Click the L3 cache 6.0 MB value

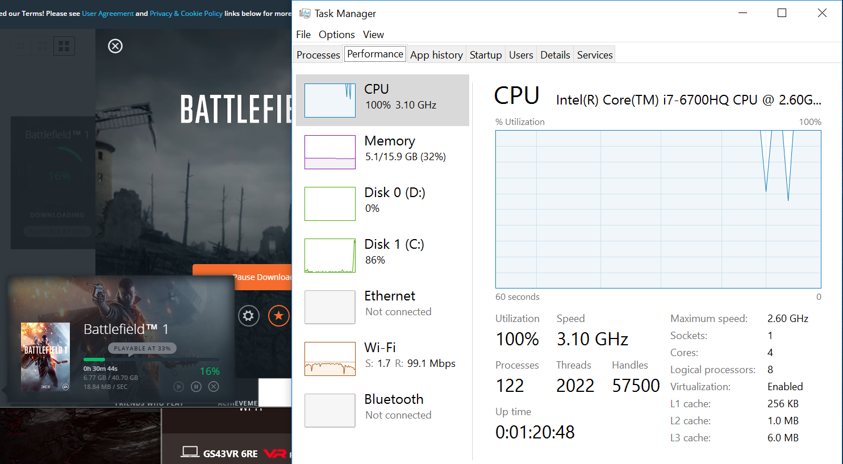tap(783, 438)
